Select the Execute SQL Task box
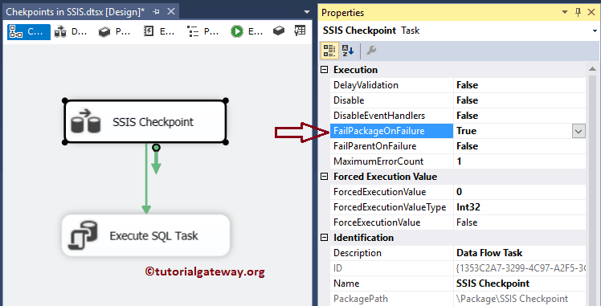The image size is (601, 306). click(145, 235)
